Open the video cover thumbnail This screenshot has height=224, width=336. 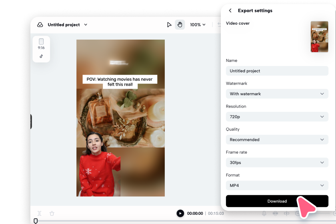[319, 37]
